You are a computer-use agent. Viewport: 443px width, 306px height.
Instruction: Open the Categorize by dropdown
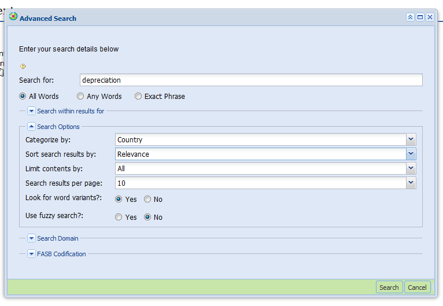pyautogui.click(x=411, y=140)
